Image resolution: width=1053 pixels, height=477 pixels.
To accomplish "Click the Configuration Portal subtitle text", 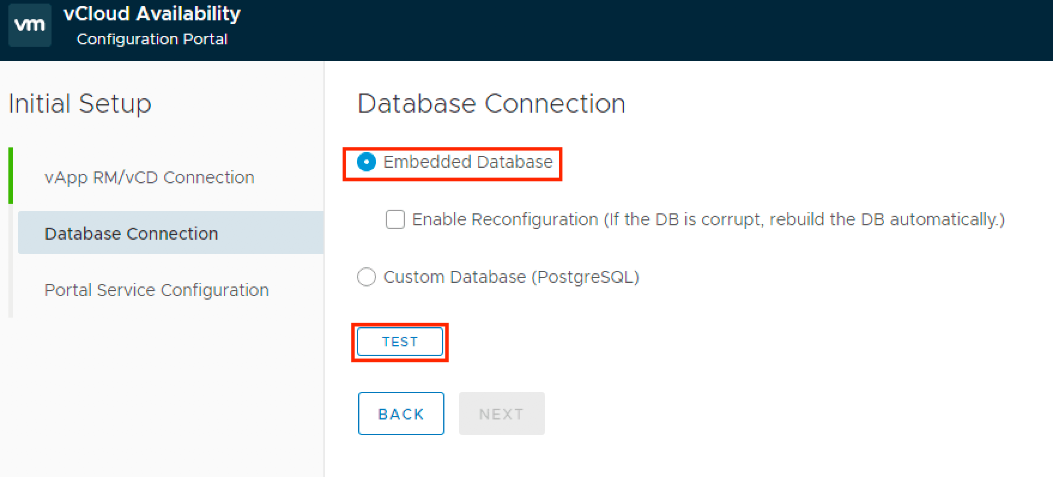I will click(152, 39).
